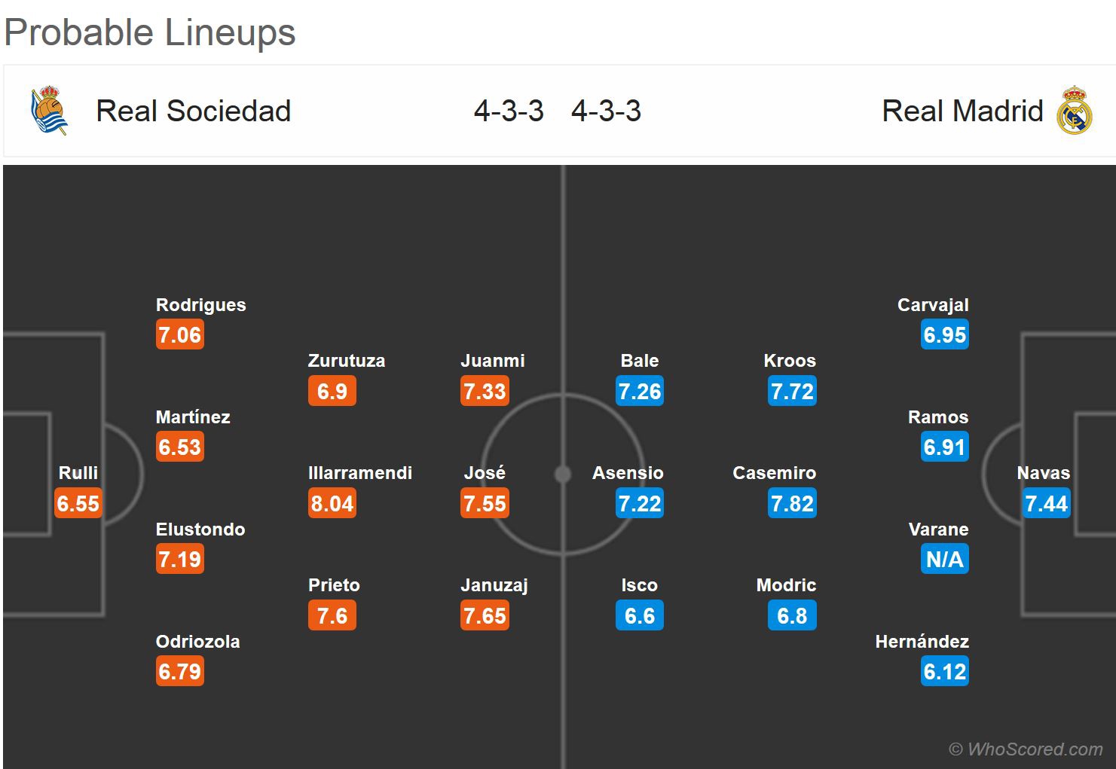Open the Real Sociedad team name link
The image size is (1116, 769).
point(193,111)
